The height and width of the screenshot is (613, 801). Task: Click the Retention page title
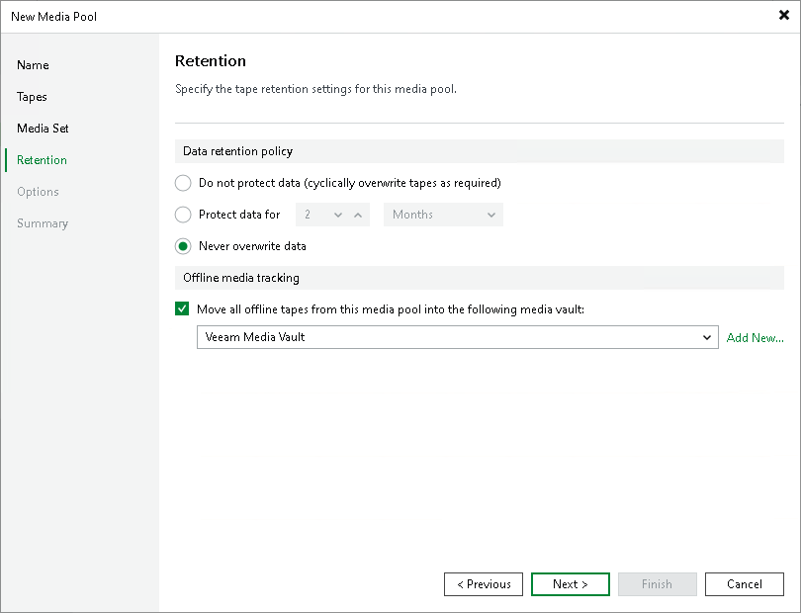(211, 60)
